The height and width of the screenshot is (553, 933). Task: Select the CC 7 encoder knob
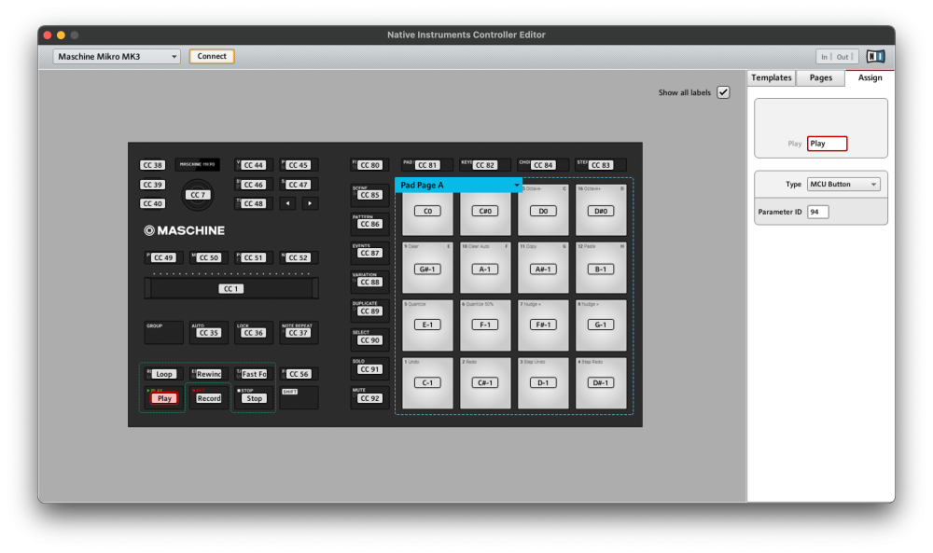pyautogui.click(x=198, y=195)
